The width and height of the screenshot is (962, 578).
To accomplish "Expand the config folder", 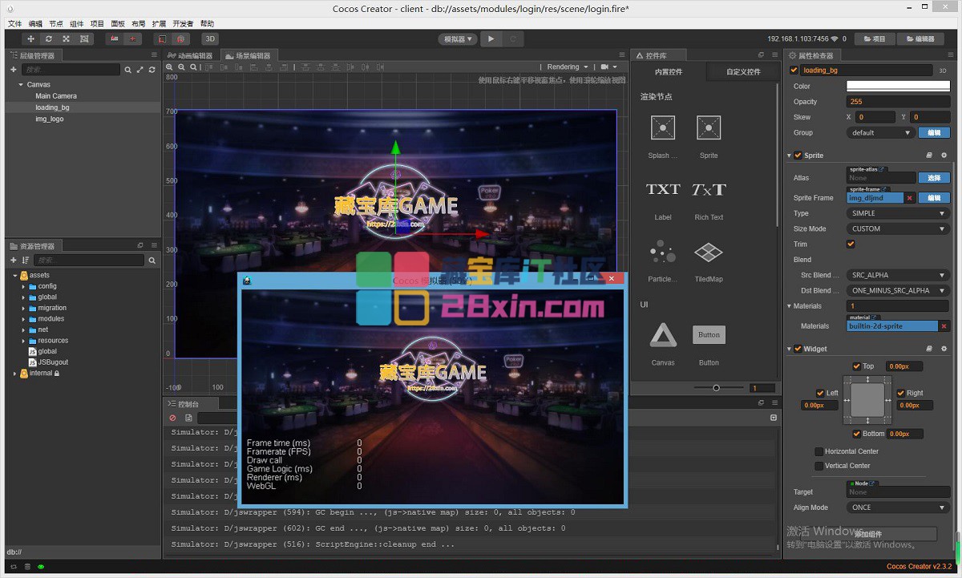I will point(23,286).
